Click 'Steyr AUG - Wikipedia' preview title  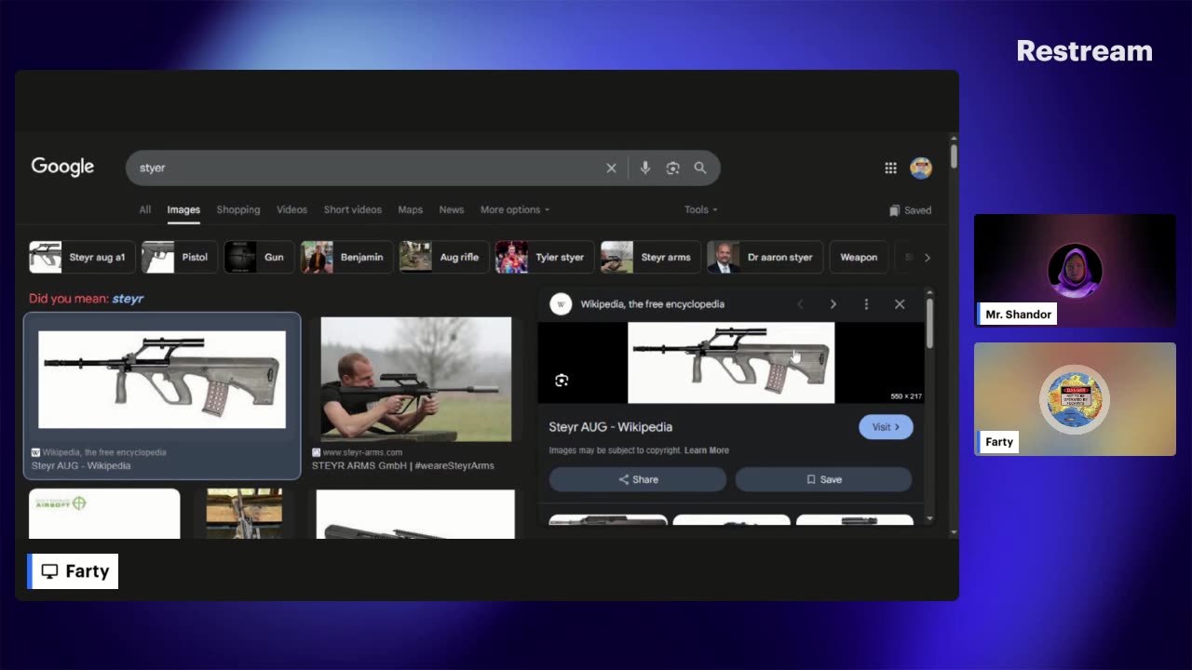[611, 427]
